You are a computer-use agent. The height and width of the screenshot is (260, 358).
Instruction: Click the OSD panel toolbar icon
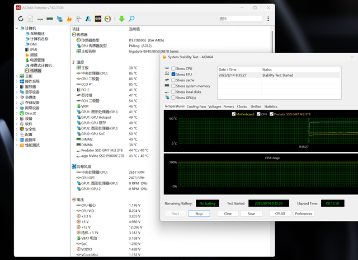[x=98, y=18]
